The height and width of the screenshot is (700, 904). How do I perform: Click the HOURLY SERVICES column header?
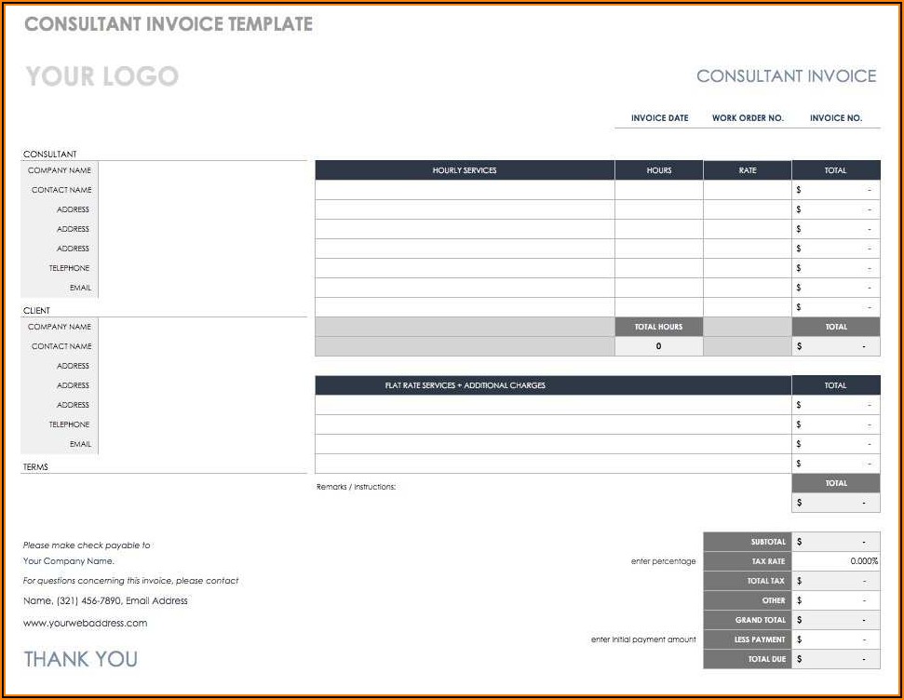point(465,170)
